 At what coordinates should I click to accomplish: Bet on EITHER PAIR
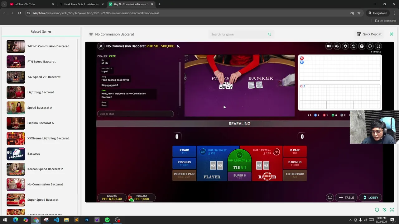295,175
